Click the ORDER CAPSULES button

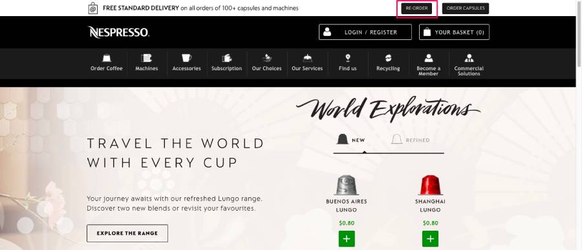coord(466,8)
